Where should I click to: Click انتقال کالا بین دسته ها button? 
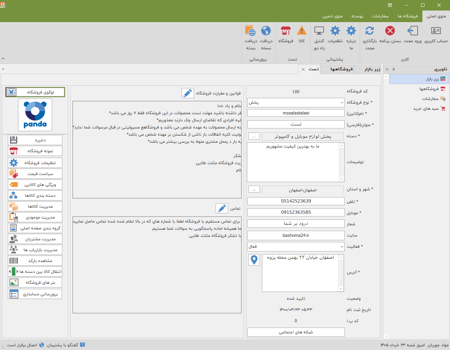(35, 272)
